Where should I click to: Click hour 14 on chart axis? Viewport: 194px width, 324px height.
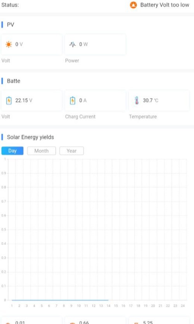108,306
